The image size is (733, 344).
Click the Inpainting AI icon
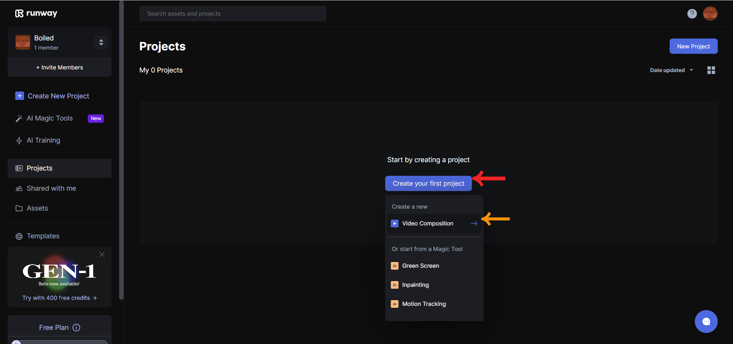pos(395,285)
